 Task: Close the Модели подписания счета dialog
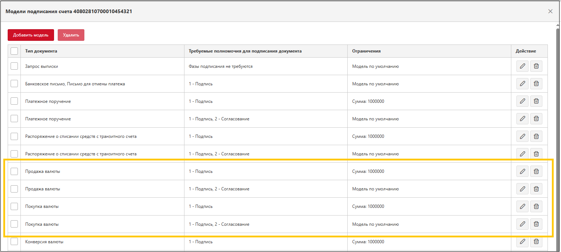tap(550, 11)
